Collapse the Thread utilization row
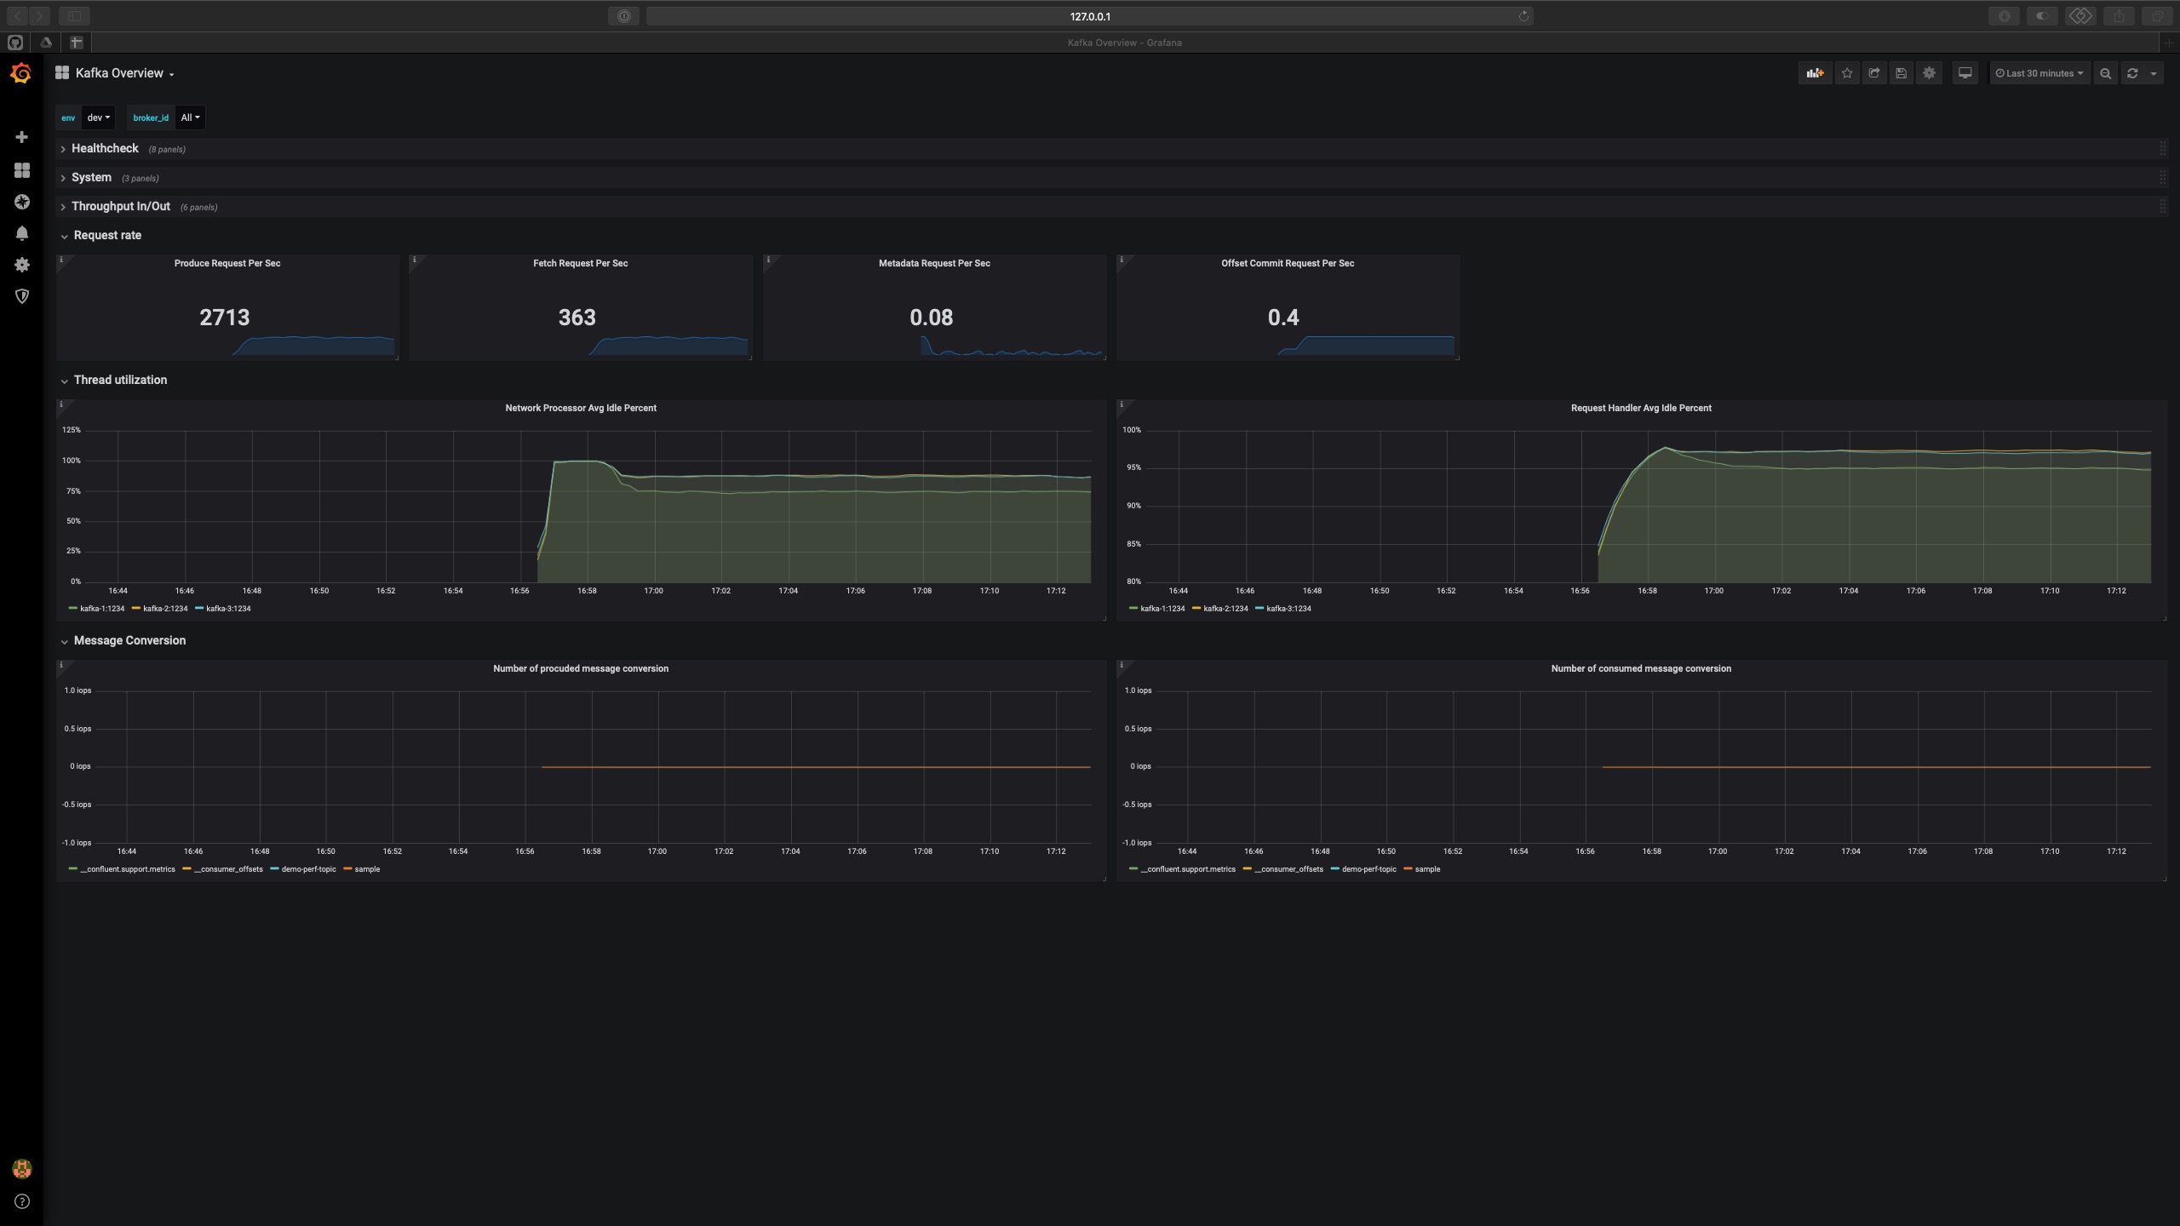Image resolution: width=2180 pixels, height=1226 pixels. 120,380
